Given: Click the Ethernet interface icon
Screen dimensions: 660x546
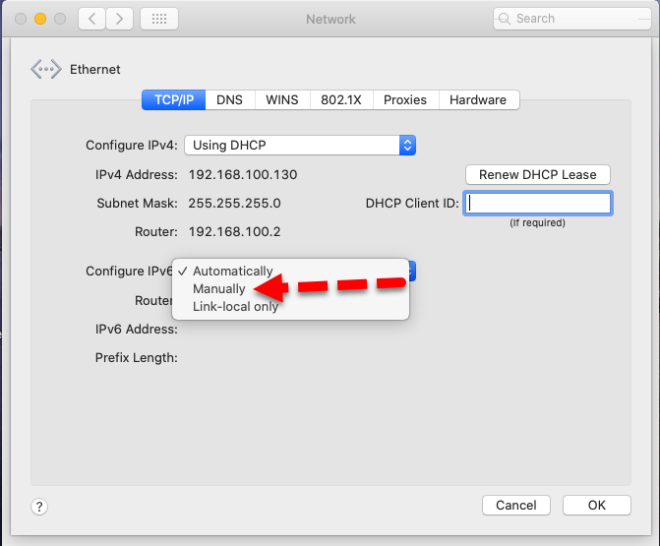Looking at the screenshot, I should 46,69.
